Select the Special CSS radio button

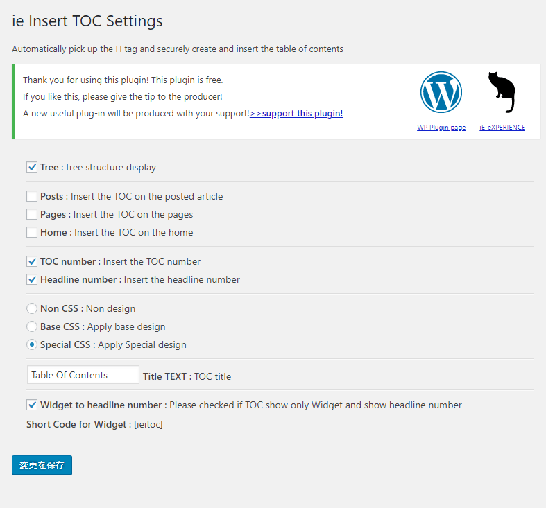click(x=32, y=344)
